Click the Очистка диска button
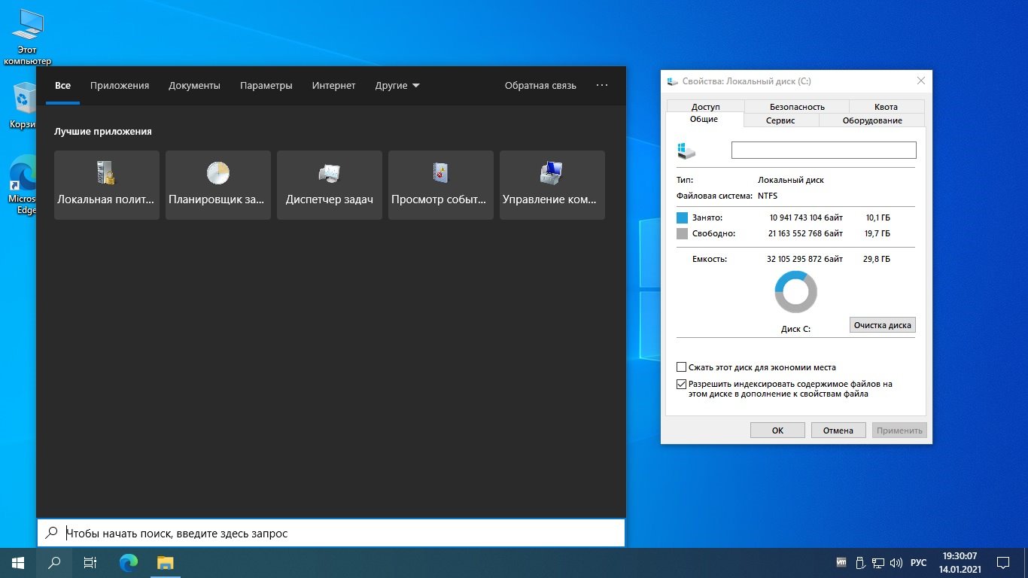The height and width of the screenshot is (578, 1028). click(x=882, y=325)
